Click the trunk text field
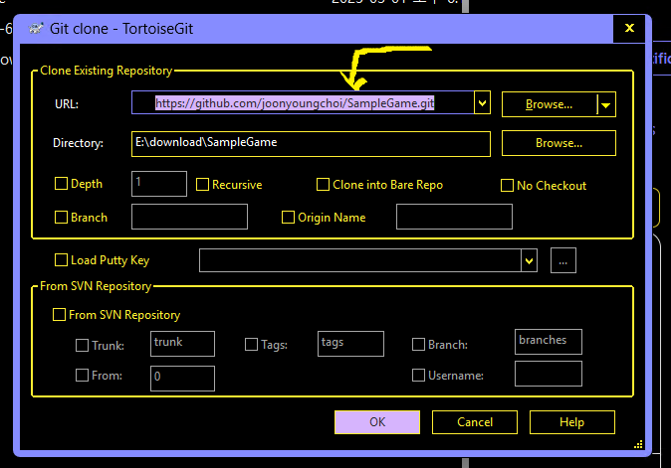Screen dimensions: 671x468 183,344
